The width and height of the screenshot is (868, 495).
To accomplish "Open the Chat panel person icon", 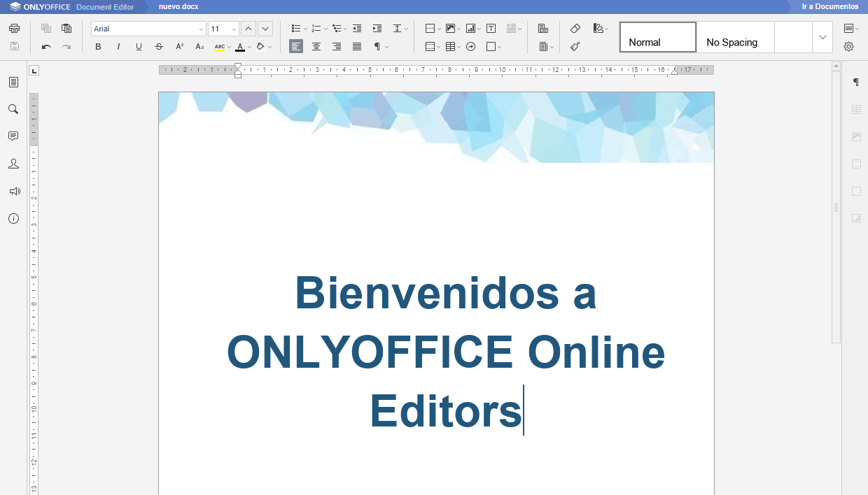I will coord(13,164).
